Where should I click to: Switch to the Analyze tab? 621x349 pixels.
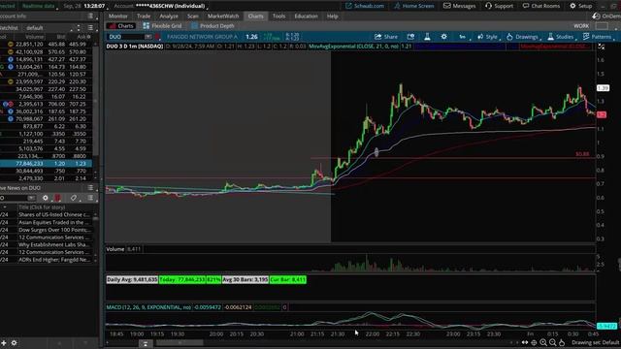169,16
